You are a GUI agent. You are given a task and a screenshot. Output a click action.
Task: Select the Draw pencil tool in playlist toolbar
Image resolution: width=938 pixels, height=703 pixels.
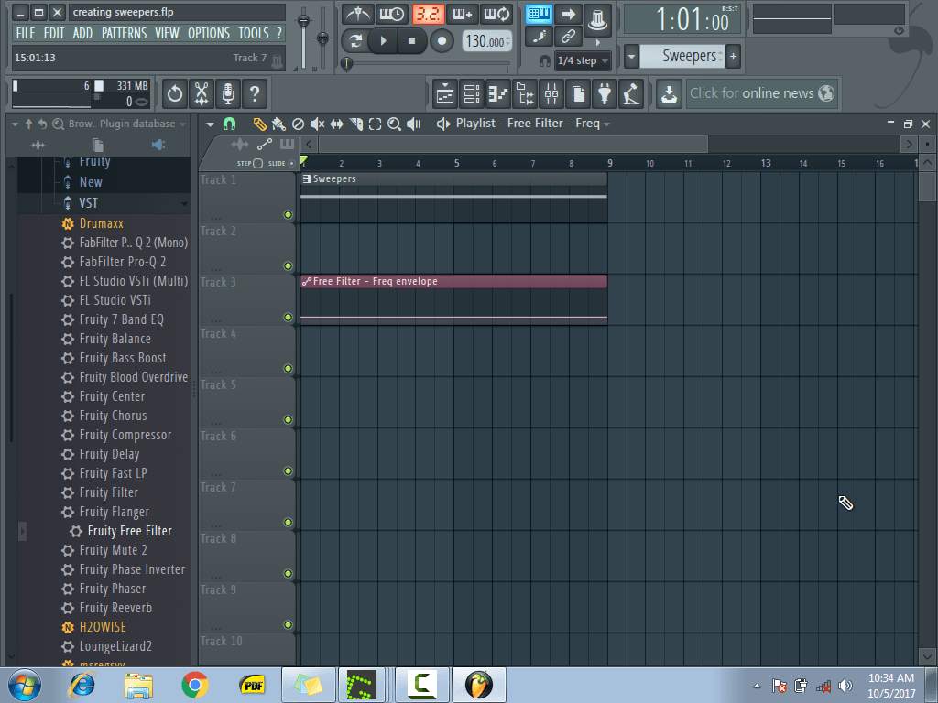[x=259, y=124]
